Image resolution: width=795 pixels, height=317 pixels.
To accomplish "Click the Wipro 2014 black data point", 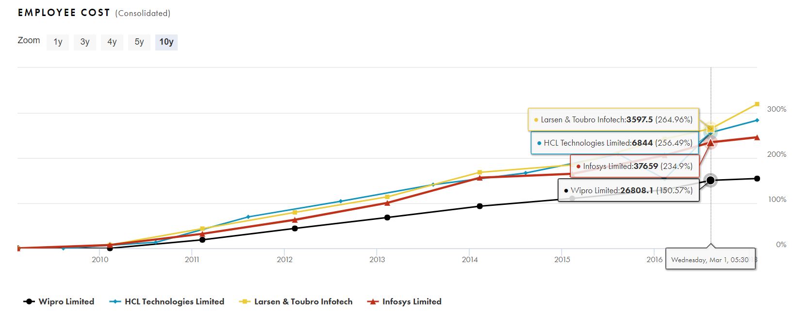I will click(480, 206).
